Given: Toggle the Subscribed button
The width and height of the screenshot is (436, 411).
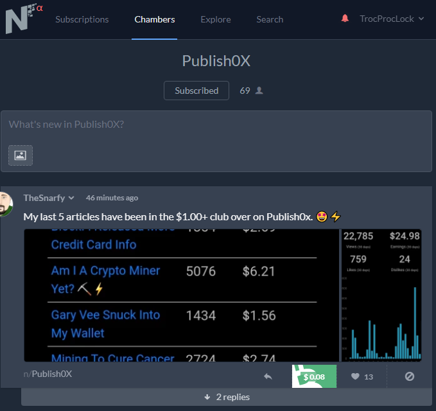Looking at the screenshot, I should point(196,91).
